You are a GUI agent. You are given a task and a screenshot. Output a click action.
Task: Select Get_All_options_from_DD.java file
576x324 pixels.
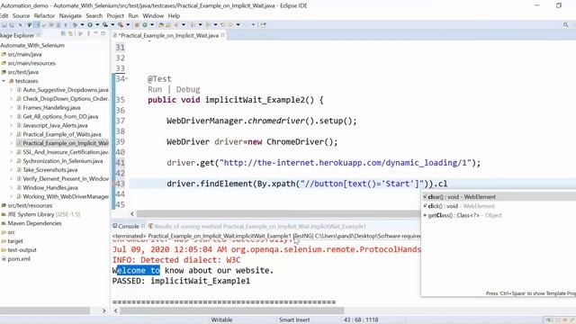pos(60,116)
